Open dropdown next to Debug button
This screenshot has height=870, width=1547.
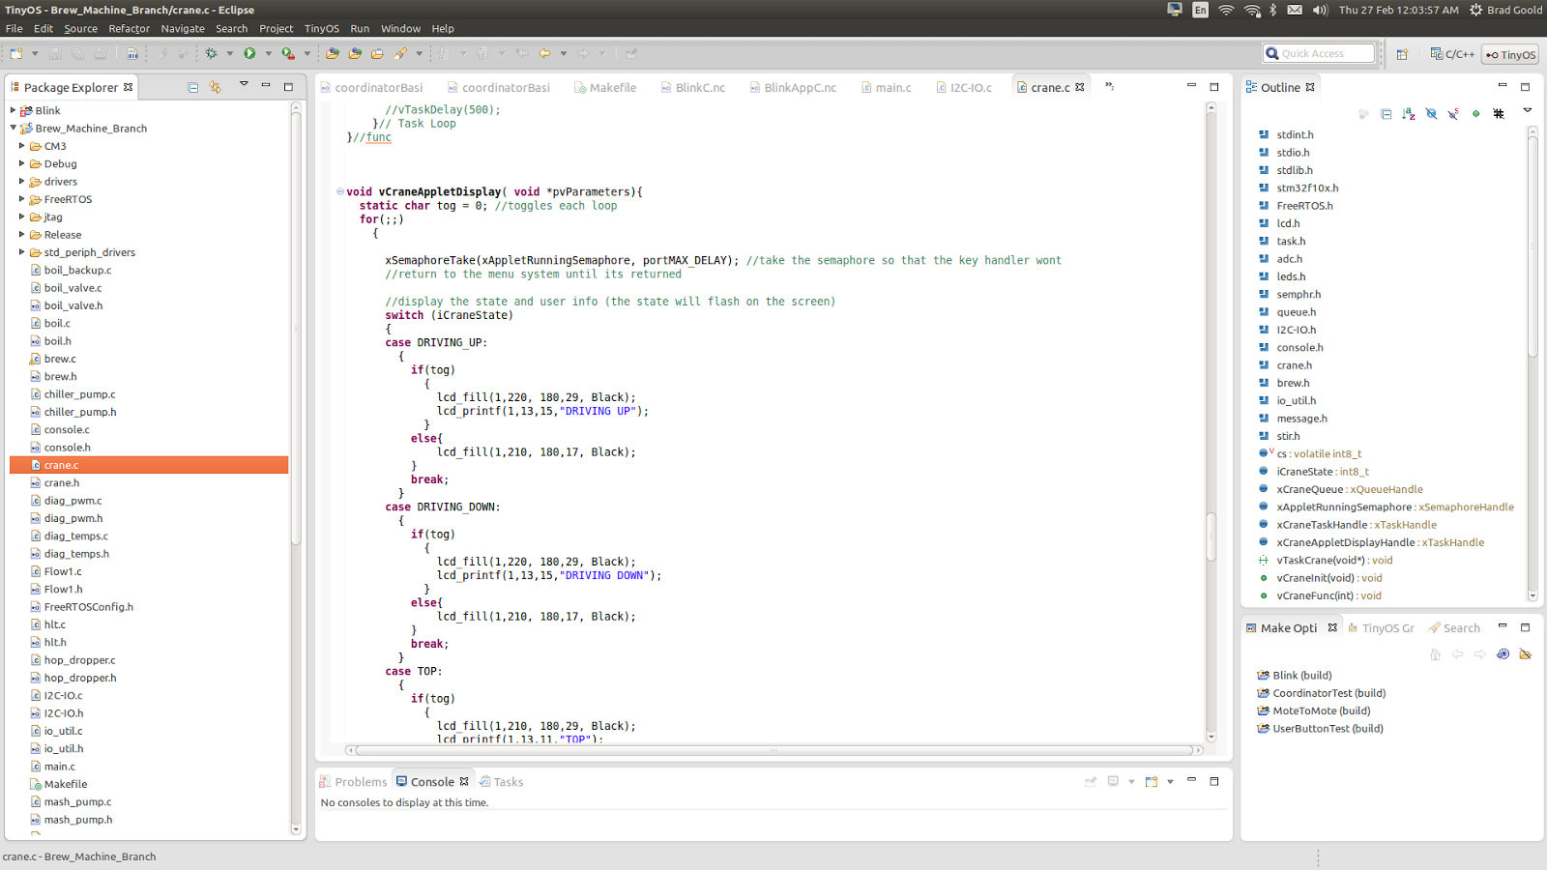[230, 53]
